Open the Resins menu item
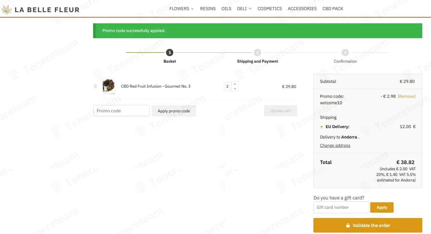Screen dimensions: 431x234 click(x=208, y=9)
